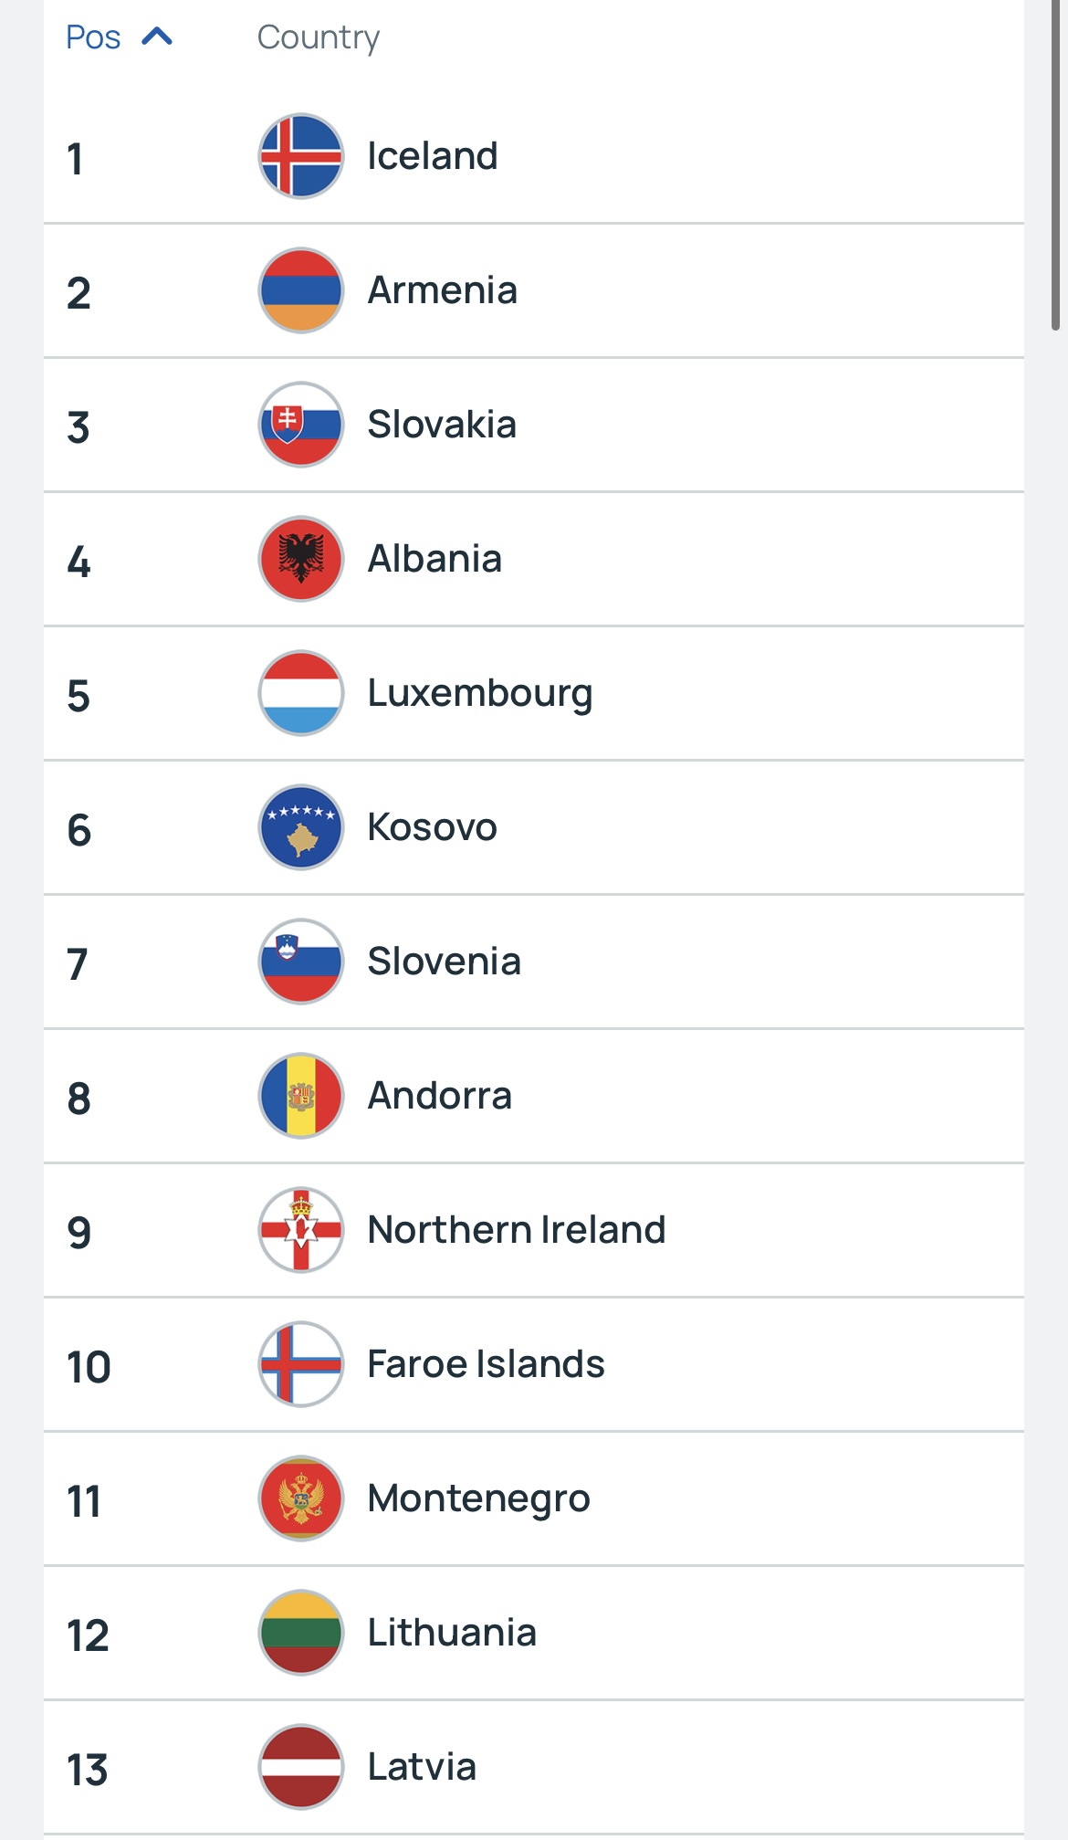Viewport: 1068px width, 1840px height.
Task: Select the Iceland country name
Action: 433,156
